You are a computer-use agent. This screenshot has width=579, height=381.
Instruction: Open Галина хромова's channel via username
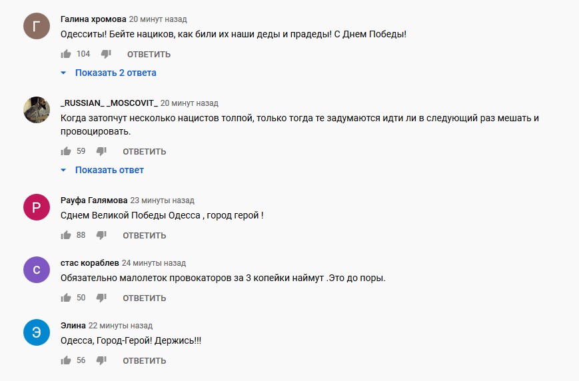(93, 19)
